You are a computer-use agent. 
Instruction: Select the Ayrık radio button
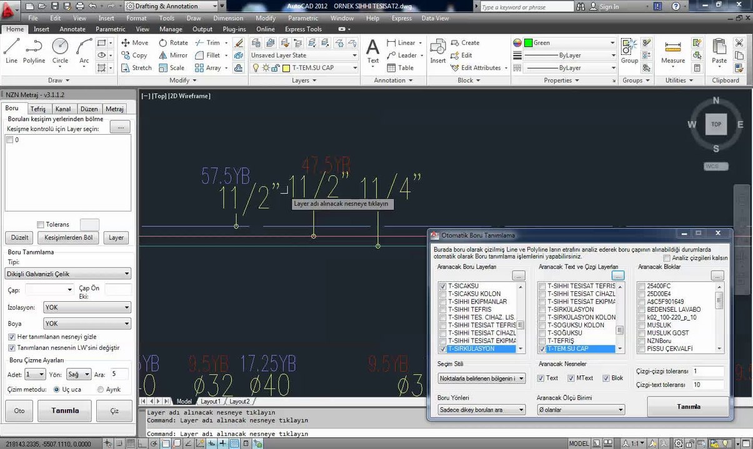click(x=101, y=390)
